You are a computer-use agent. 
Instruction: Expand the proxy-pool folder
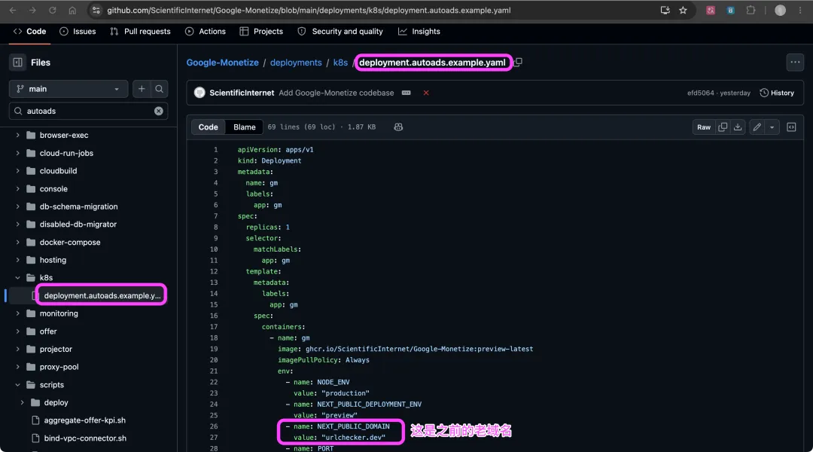pyautogui.click(x=17, y=367)
